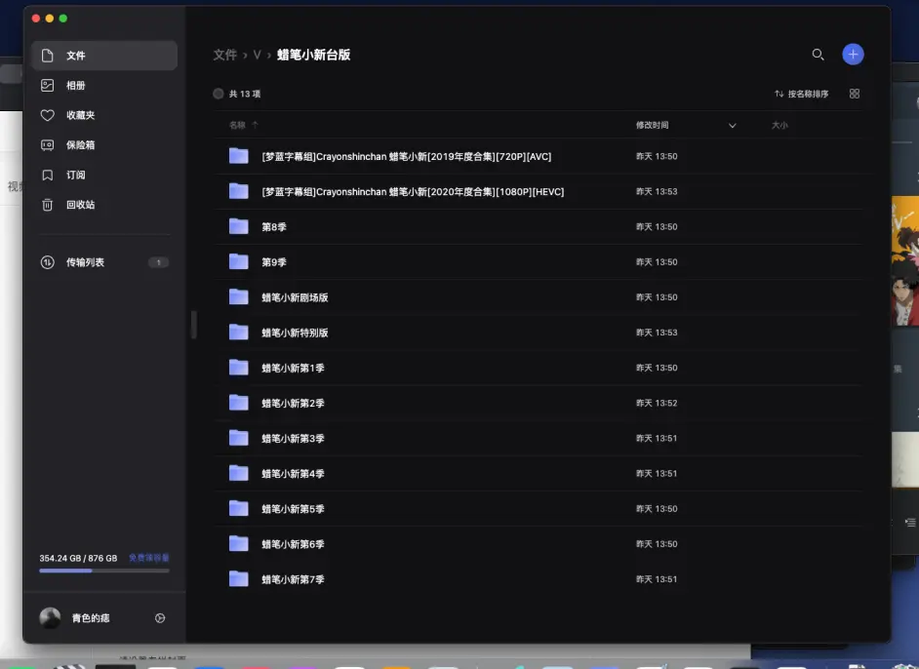Click the blue plus button
Screen dimensions: 919x669
coord(853,54)
